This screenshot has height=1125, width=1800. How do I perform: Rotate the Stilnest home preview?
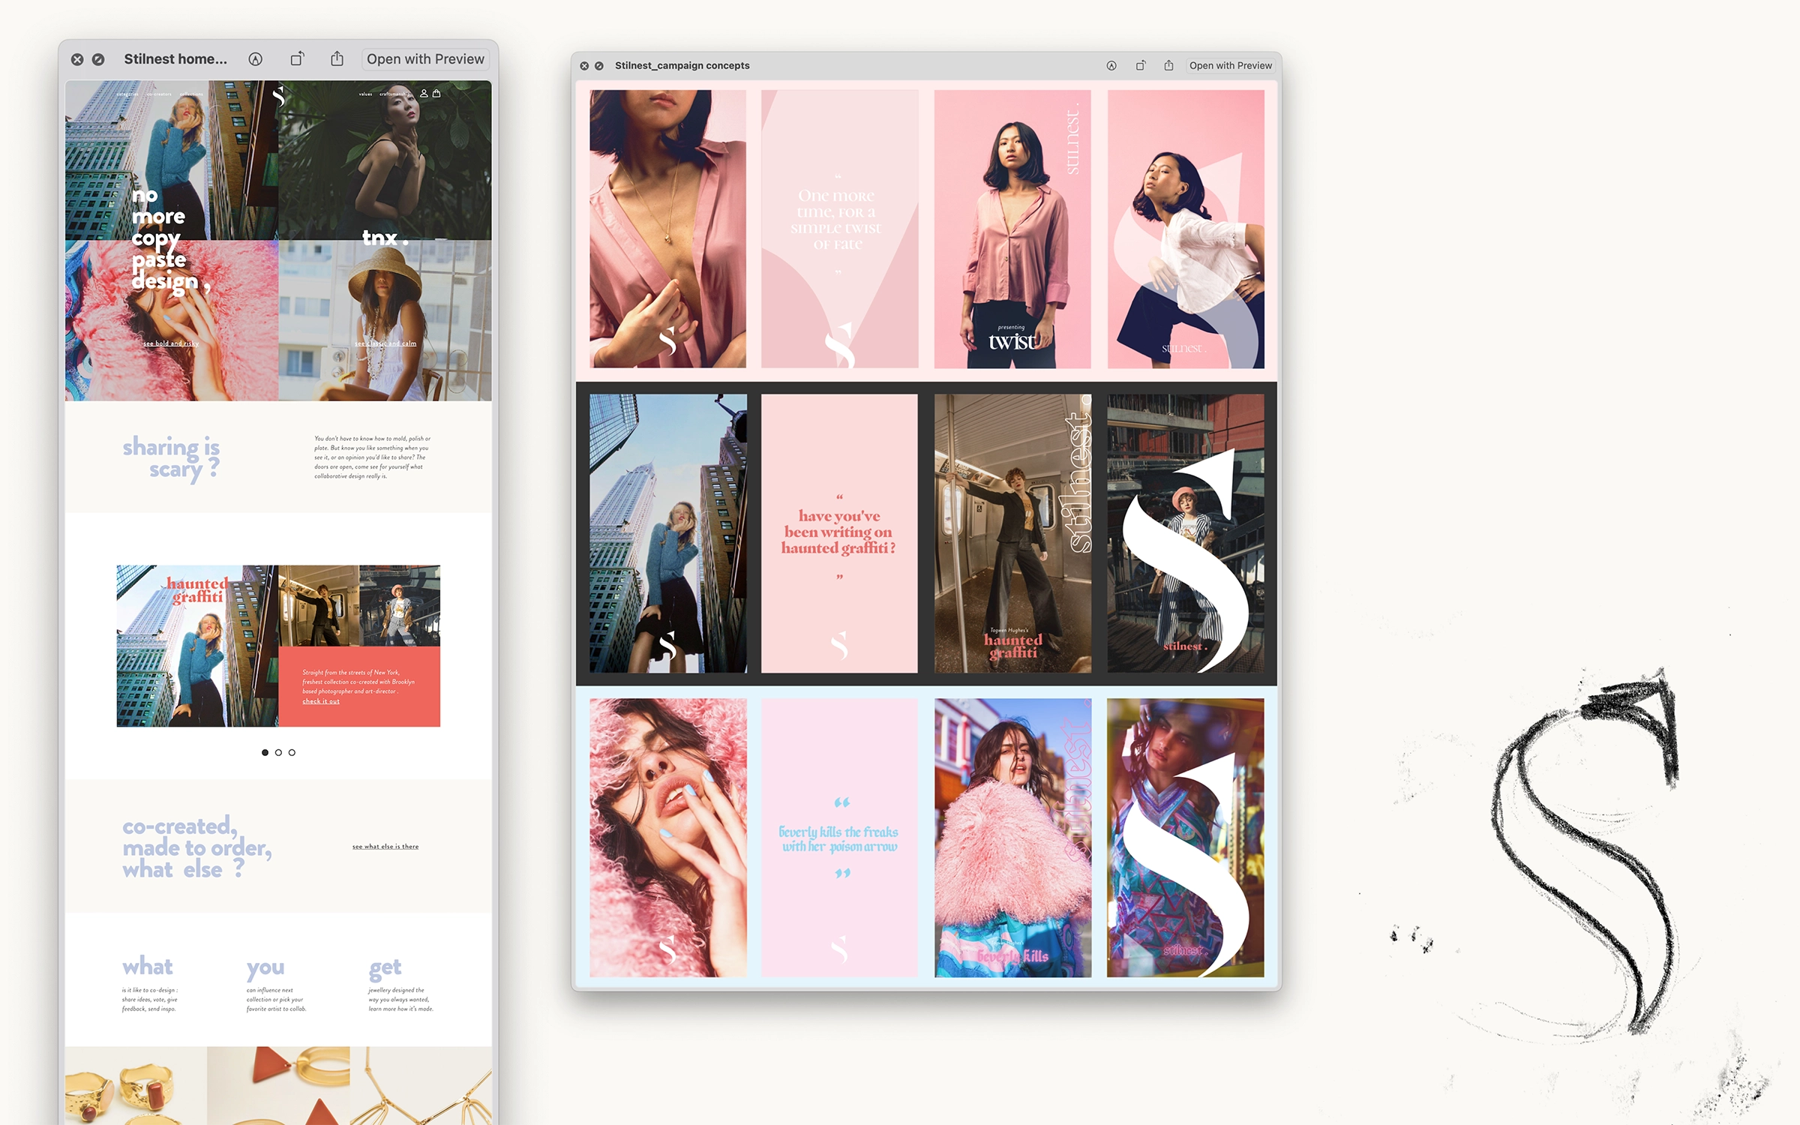click(x=297, y=59)
